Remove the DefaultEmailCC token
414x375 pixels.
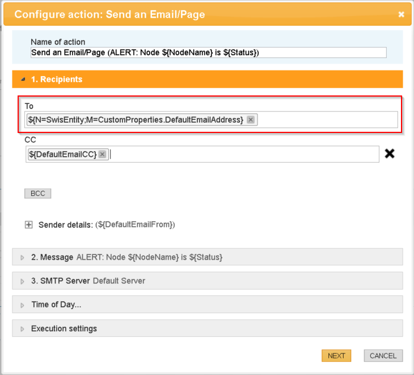(x=102, y=154)
